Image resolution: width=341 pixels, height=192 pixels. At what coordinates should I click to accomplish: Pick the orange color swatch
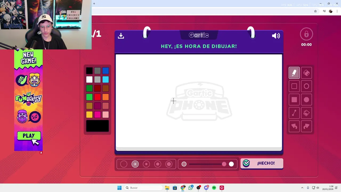pyautogui.click(x=105, y=97)
